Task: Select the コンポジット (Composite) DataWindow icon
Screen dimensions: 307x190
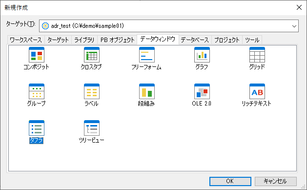Action: pyautogui.click(x=37, y=55)
